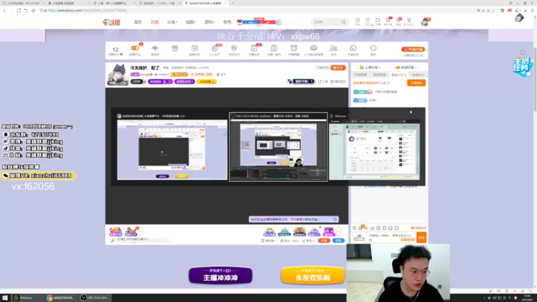Open the gift box icon in streamer toolbar

pyautogui.click(x=175, y=48)
